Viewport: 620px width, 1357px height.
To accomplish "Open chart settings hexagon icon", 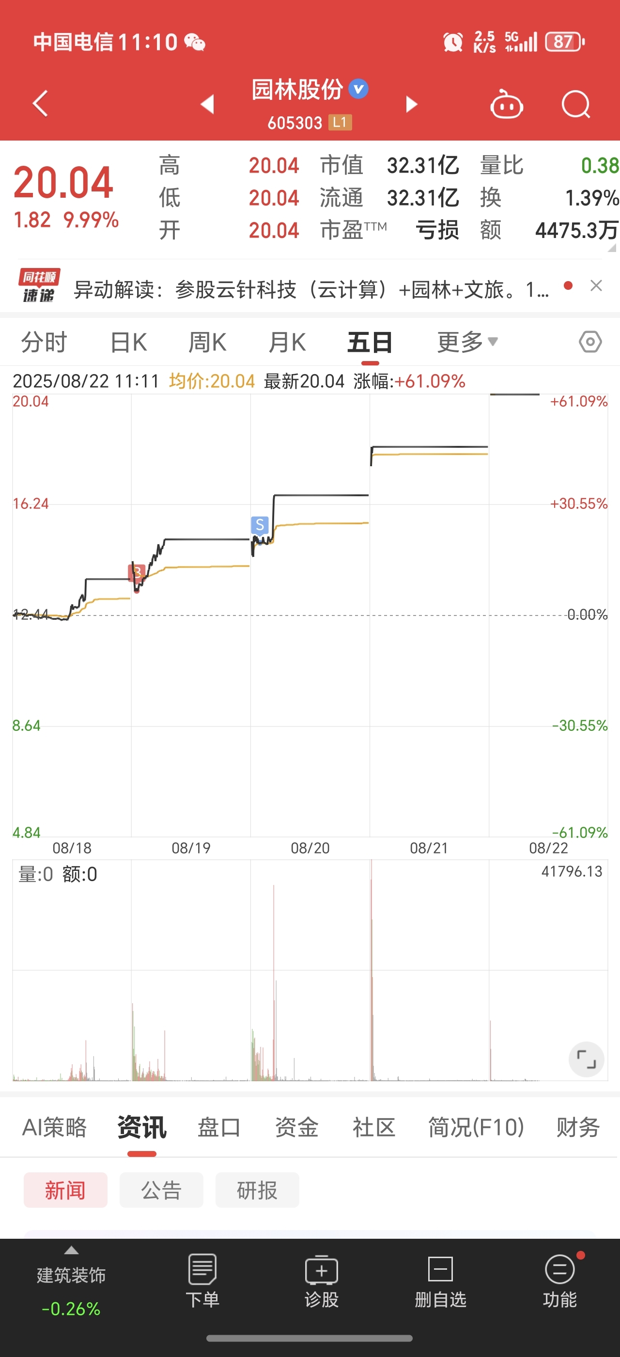I will click(x=590, y=342).
